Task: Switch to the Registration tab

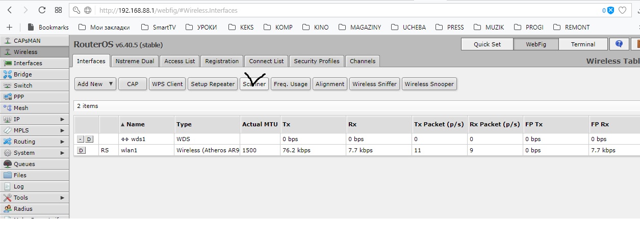Action: pyautogui.click(x=222, y=61)
